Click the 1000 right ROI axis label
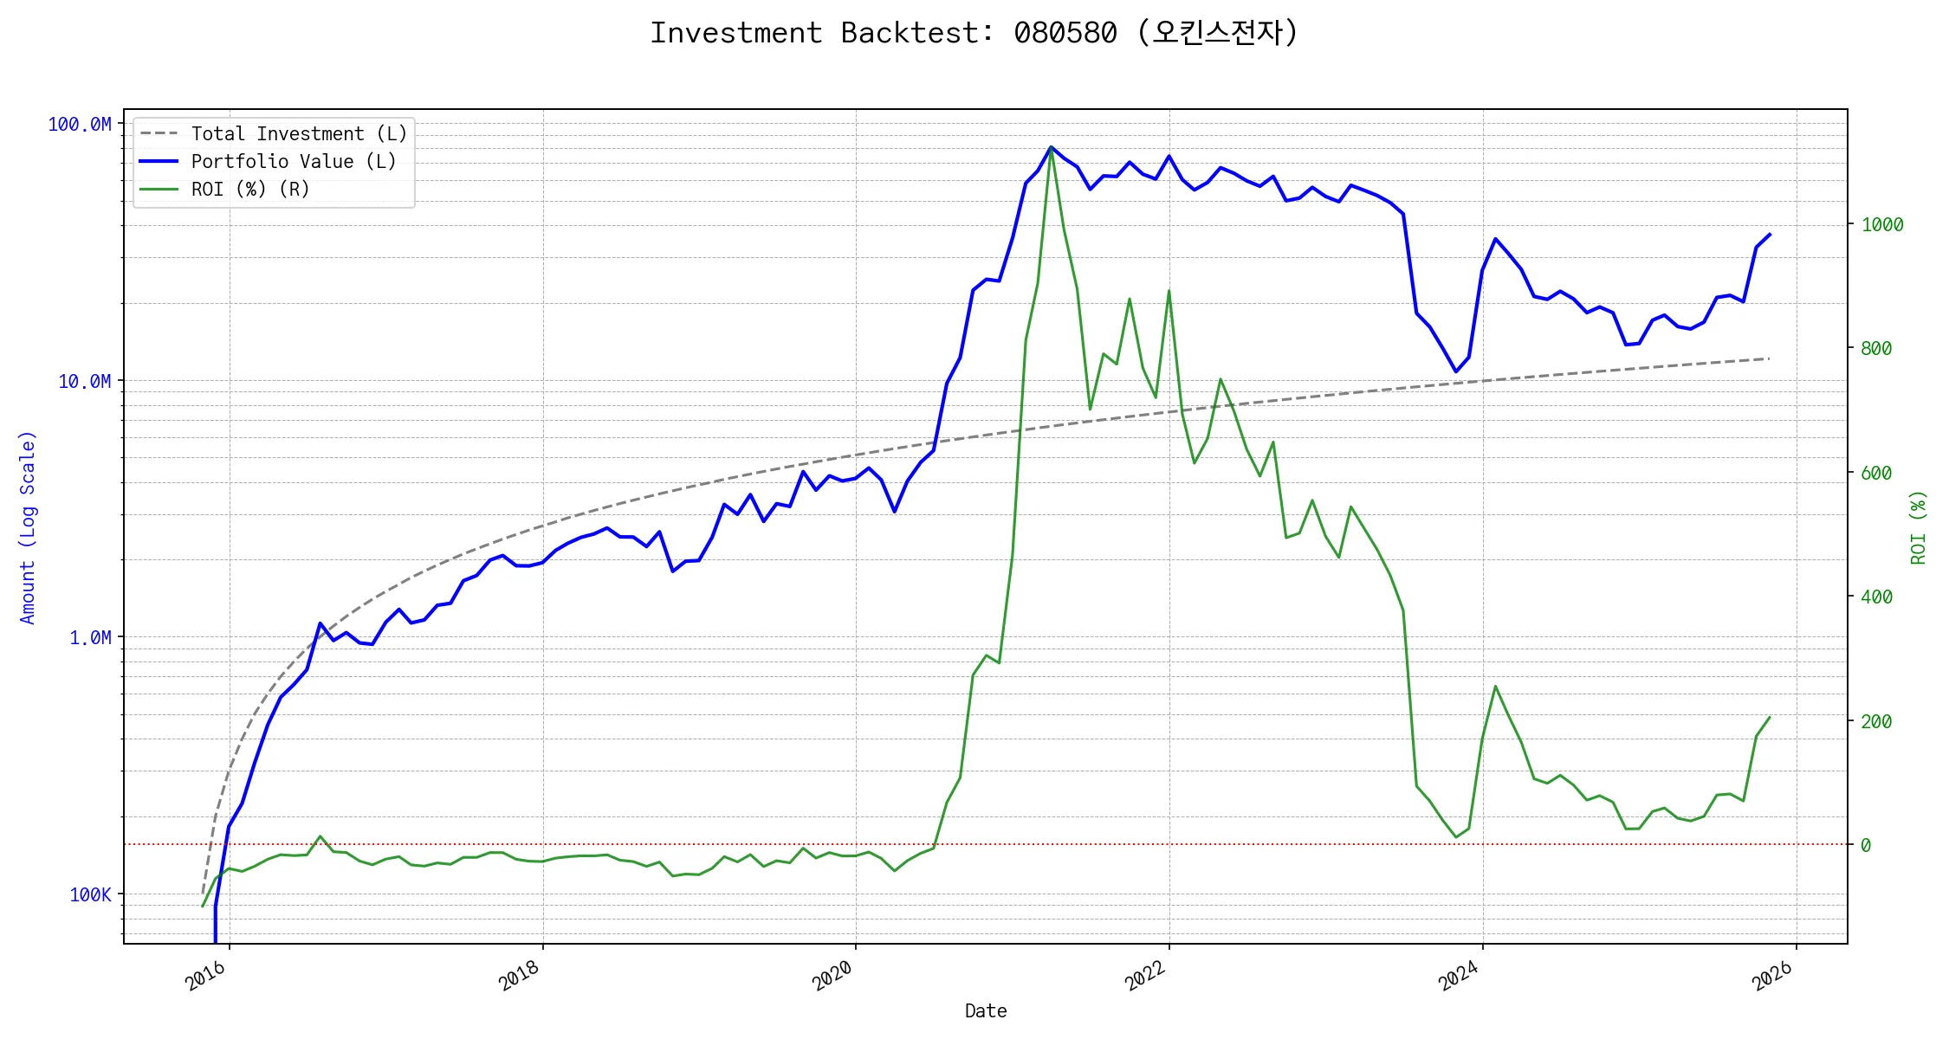 point(1882,225)
